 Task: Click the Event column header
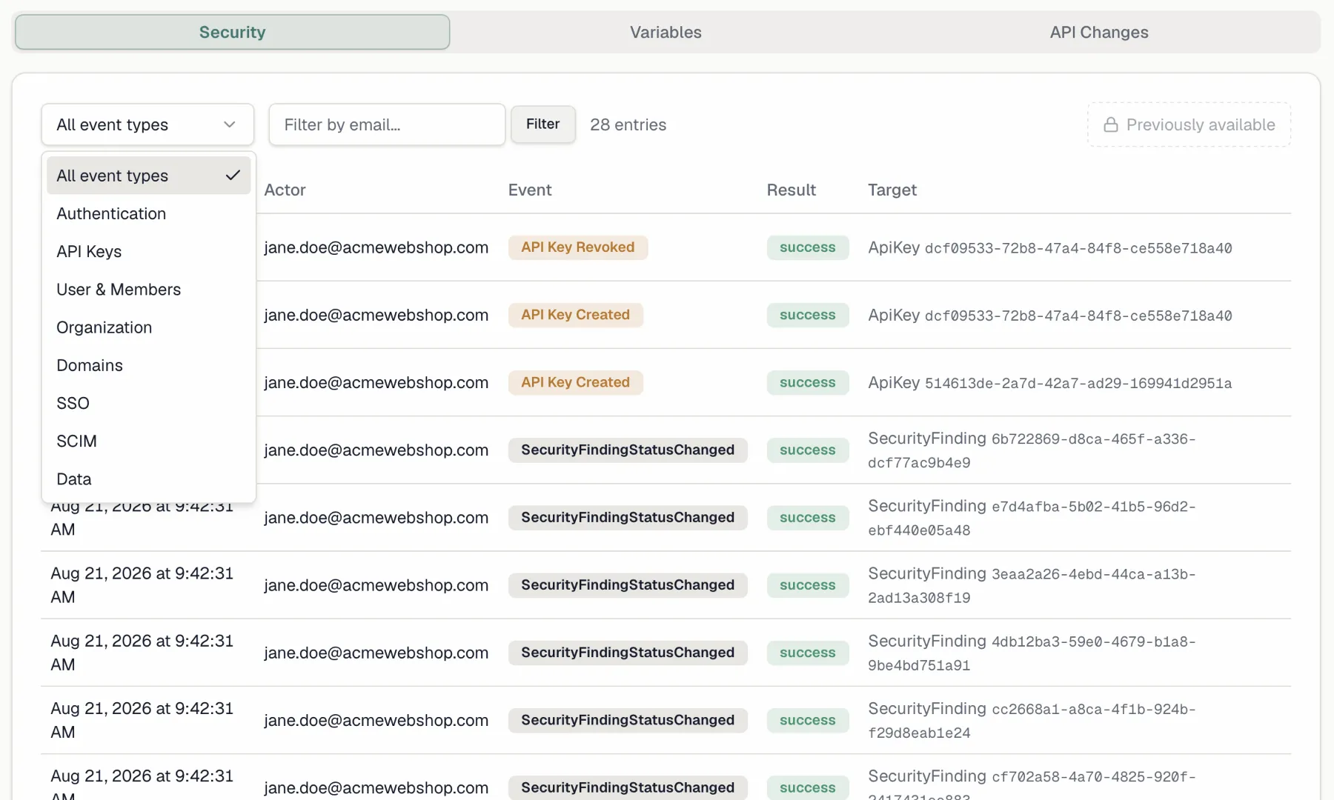pos(529,190)
